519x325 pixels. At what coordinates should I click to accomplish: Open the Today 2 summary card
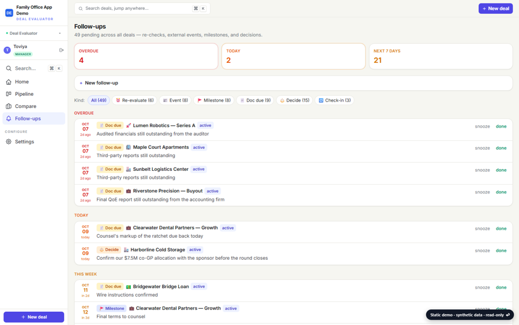(294, 57)
